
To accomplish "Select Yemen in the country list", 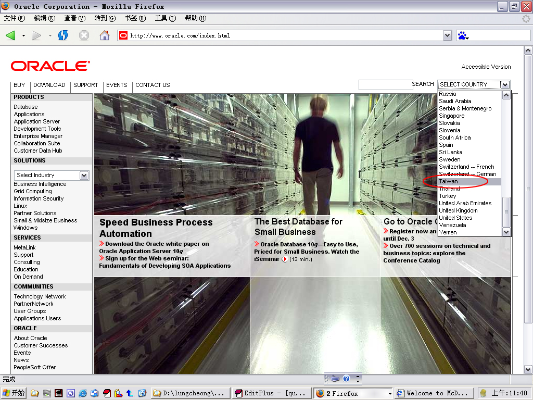I will [x=469, y=233].
